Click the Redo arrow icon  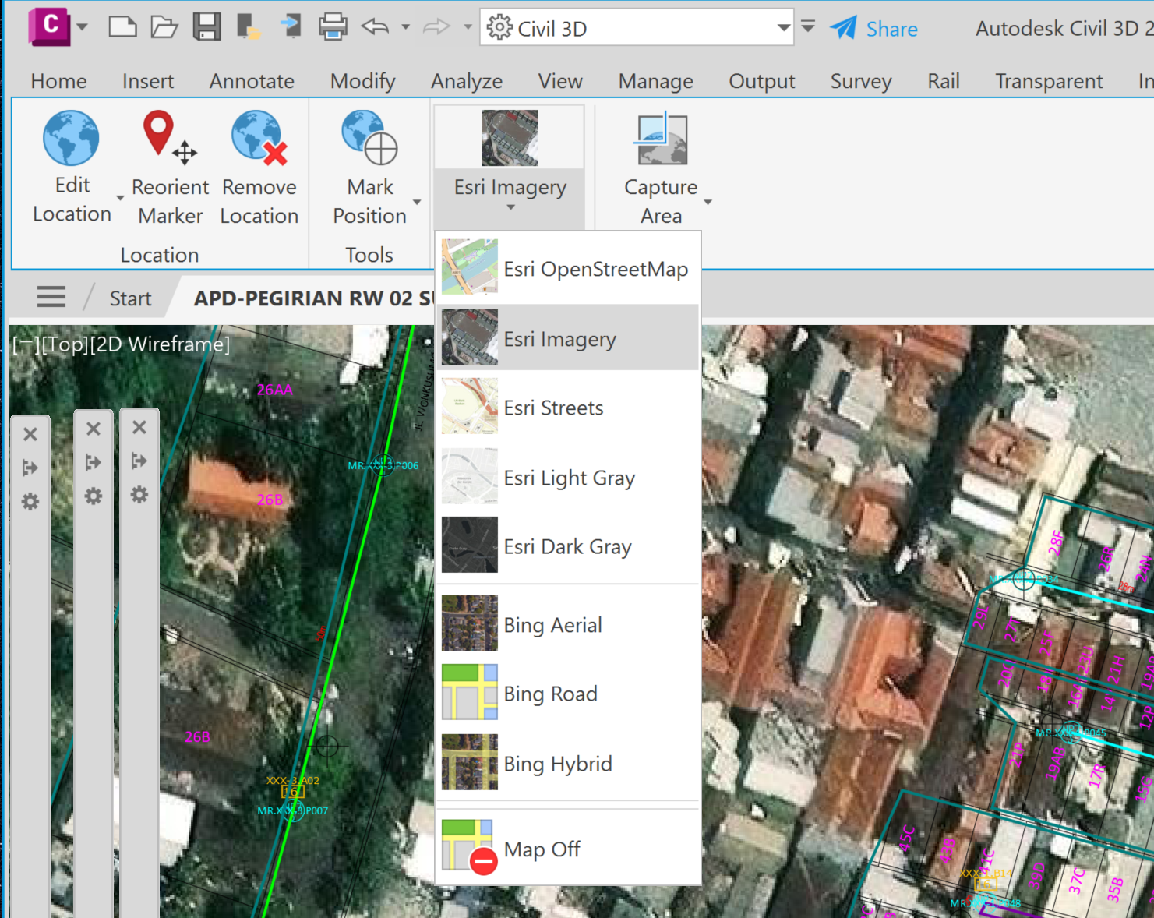click(x=436, y=27)
